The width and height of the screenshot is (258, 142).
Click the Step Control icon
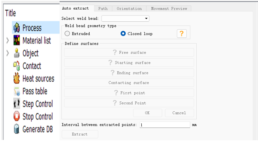coord(16,104)
